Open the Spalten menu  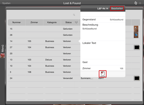pyautogui.click(x=6, y=3)
